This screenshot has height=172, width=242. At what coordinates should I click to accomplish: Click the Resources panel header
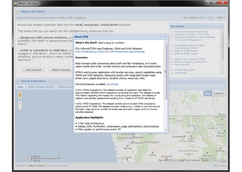pos(197,26)
